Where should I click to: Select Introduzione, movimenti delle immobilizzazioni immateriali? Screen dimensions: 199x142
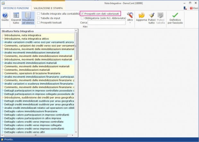pos(39,49)
